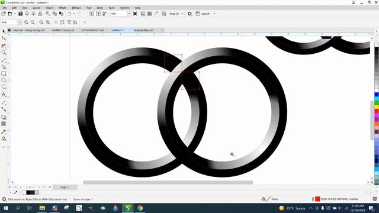
Task: Open the Effects menu
Action: pos(62,8)
